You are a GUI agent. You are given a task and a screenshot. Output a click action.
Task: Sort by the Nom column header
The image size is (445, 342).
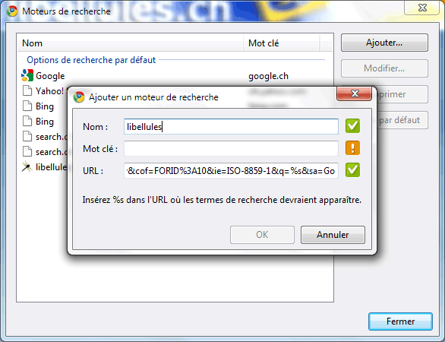(131, 43)
